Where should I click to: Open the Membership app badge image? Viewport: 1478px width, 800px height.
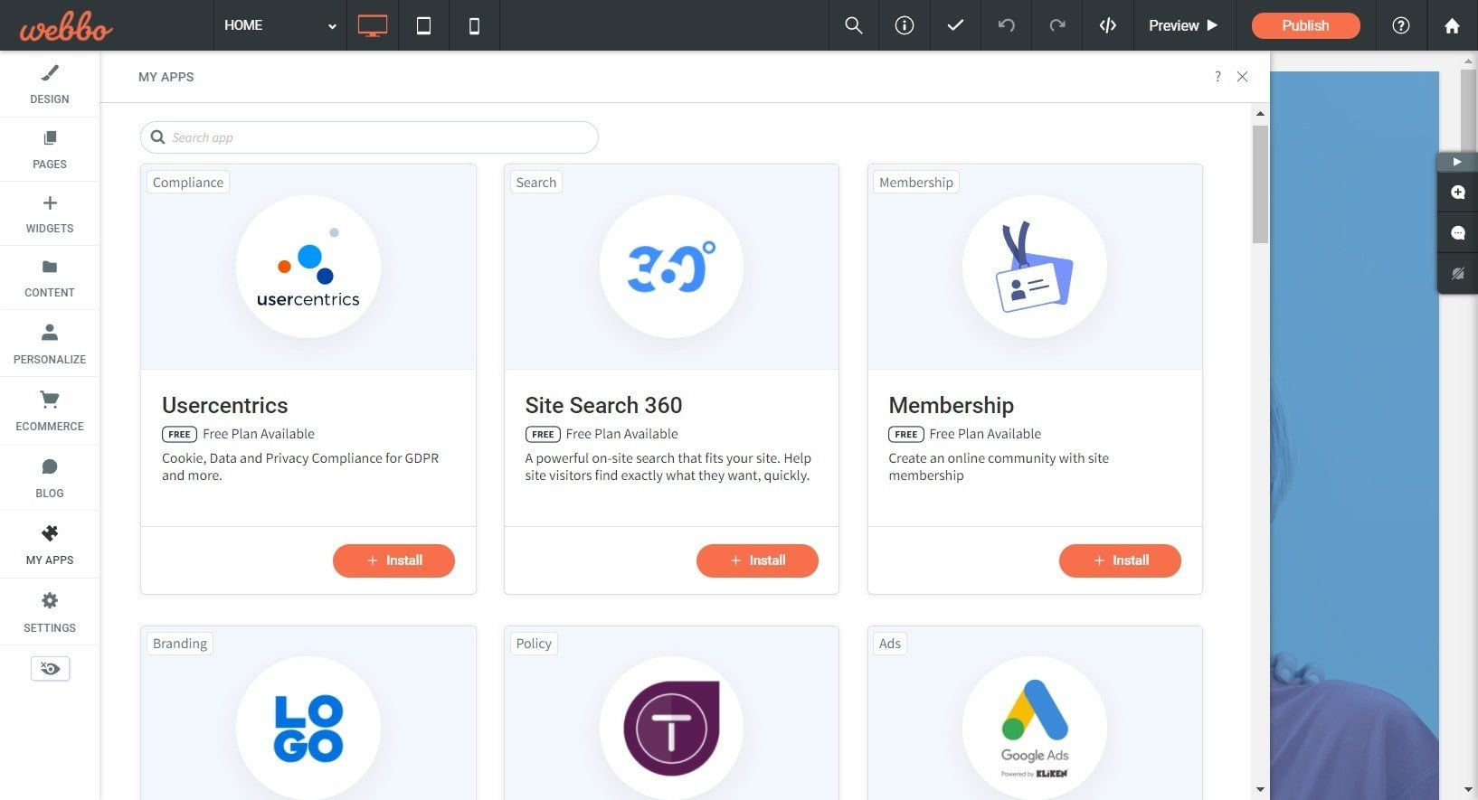(1035, 267)
